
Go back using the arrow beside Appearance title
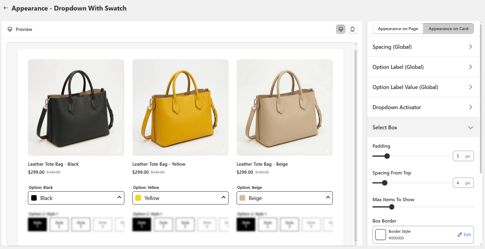coord(6,8)
